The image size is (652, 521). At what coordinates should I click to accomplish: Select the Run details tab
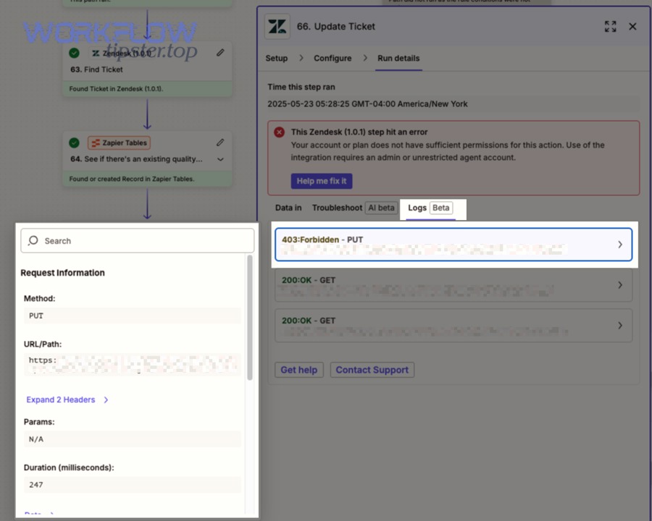point(398,58)
